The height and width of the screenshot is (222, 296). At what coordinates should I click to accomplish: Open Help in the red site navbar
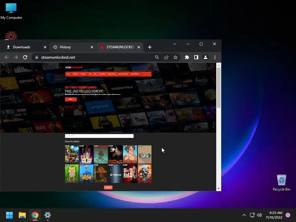click(95, 74)
